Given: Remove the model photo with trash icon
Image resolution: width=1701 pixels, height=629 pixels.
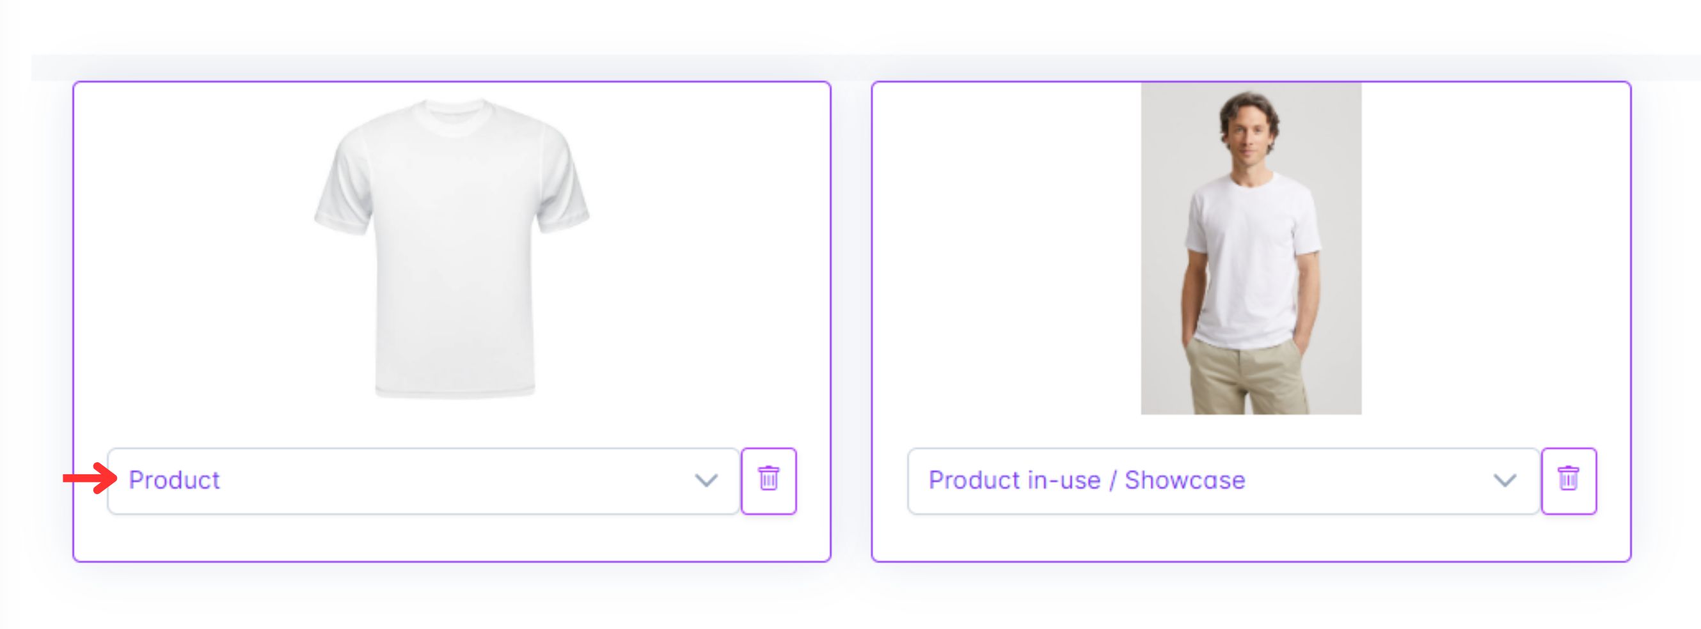Looking at the screenshot, I should [x=1569, y=480].
